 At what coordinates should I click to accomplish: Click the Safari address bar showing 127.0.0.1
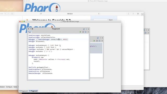(x=70, y=14)
